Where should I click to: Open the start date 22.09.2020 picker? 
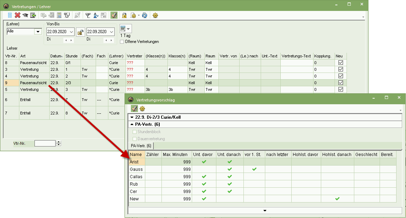(71, 32)
